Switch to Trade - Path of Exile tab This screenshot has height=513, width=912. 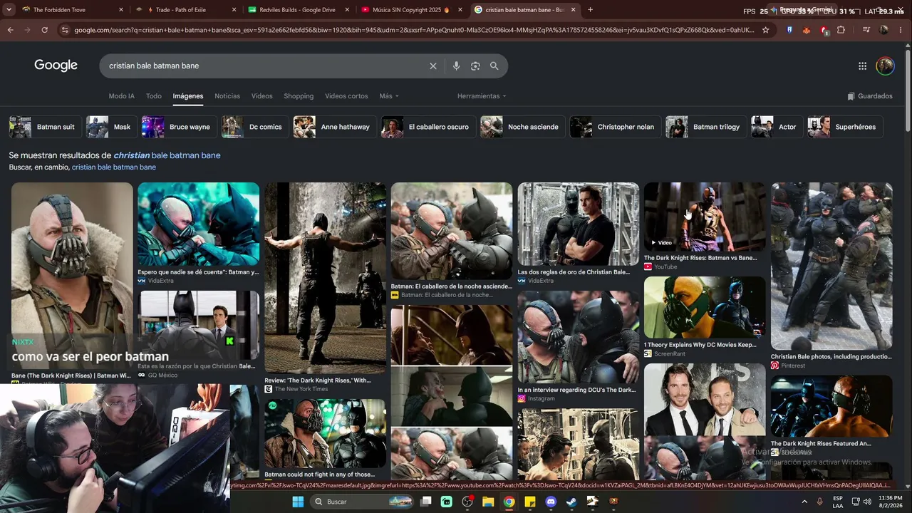[x=185, y=10]
